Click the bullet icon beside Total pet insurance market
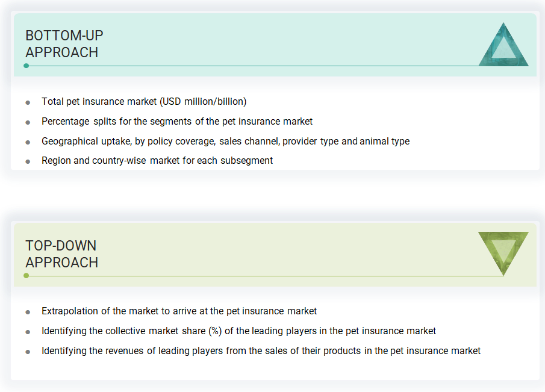The height and width of the screenshot is (392, 545). (28, 102)
